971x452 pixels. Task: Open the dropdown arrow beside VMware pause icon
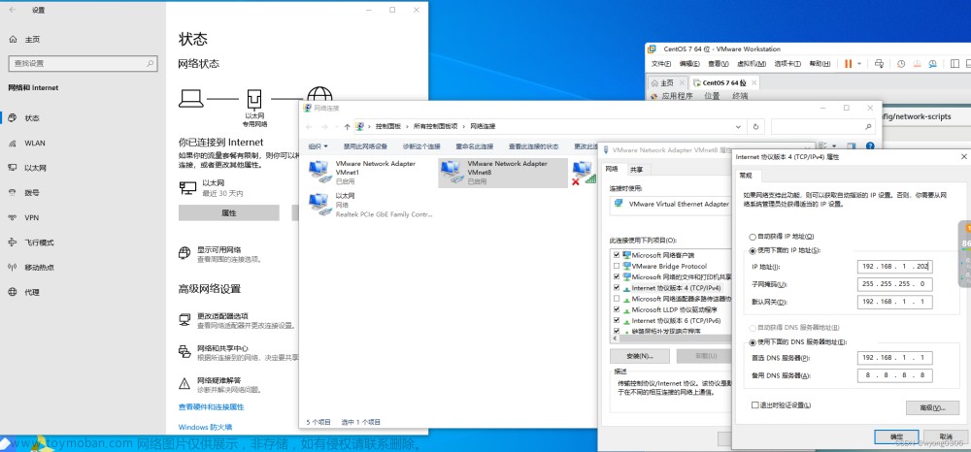859,64
